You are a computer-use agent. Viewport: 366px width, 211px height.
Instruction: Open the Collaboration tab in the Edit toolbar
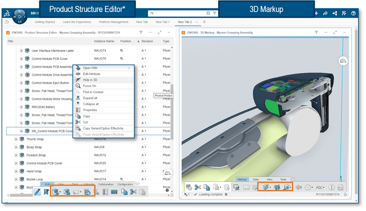click(106, 184)
